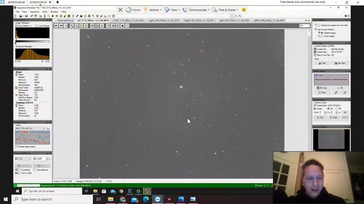Add a new TeamViewer tab with plus icon
This screenshot has width=364, height=204.
[x=57, y=2]
